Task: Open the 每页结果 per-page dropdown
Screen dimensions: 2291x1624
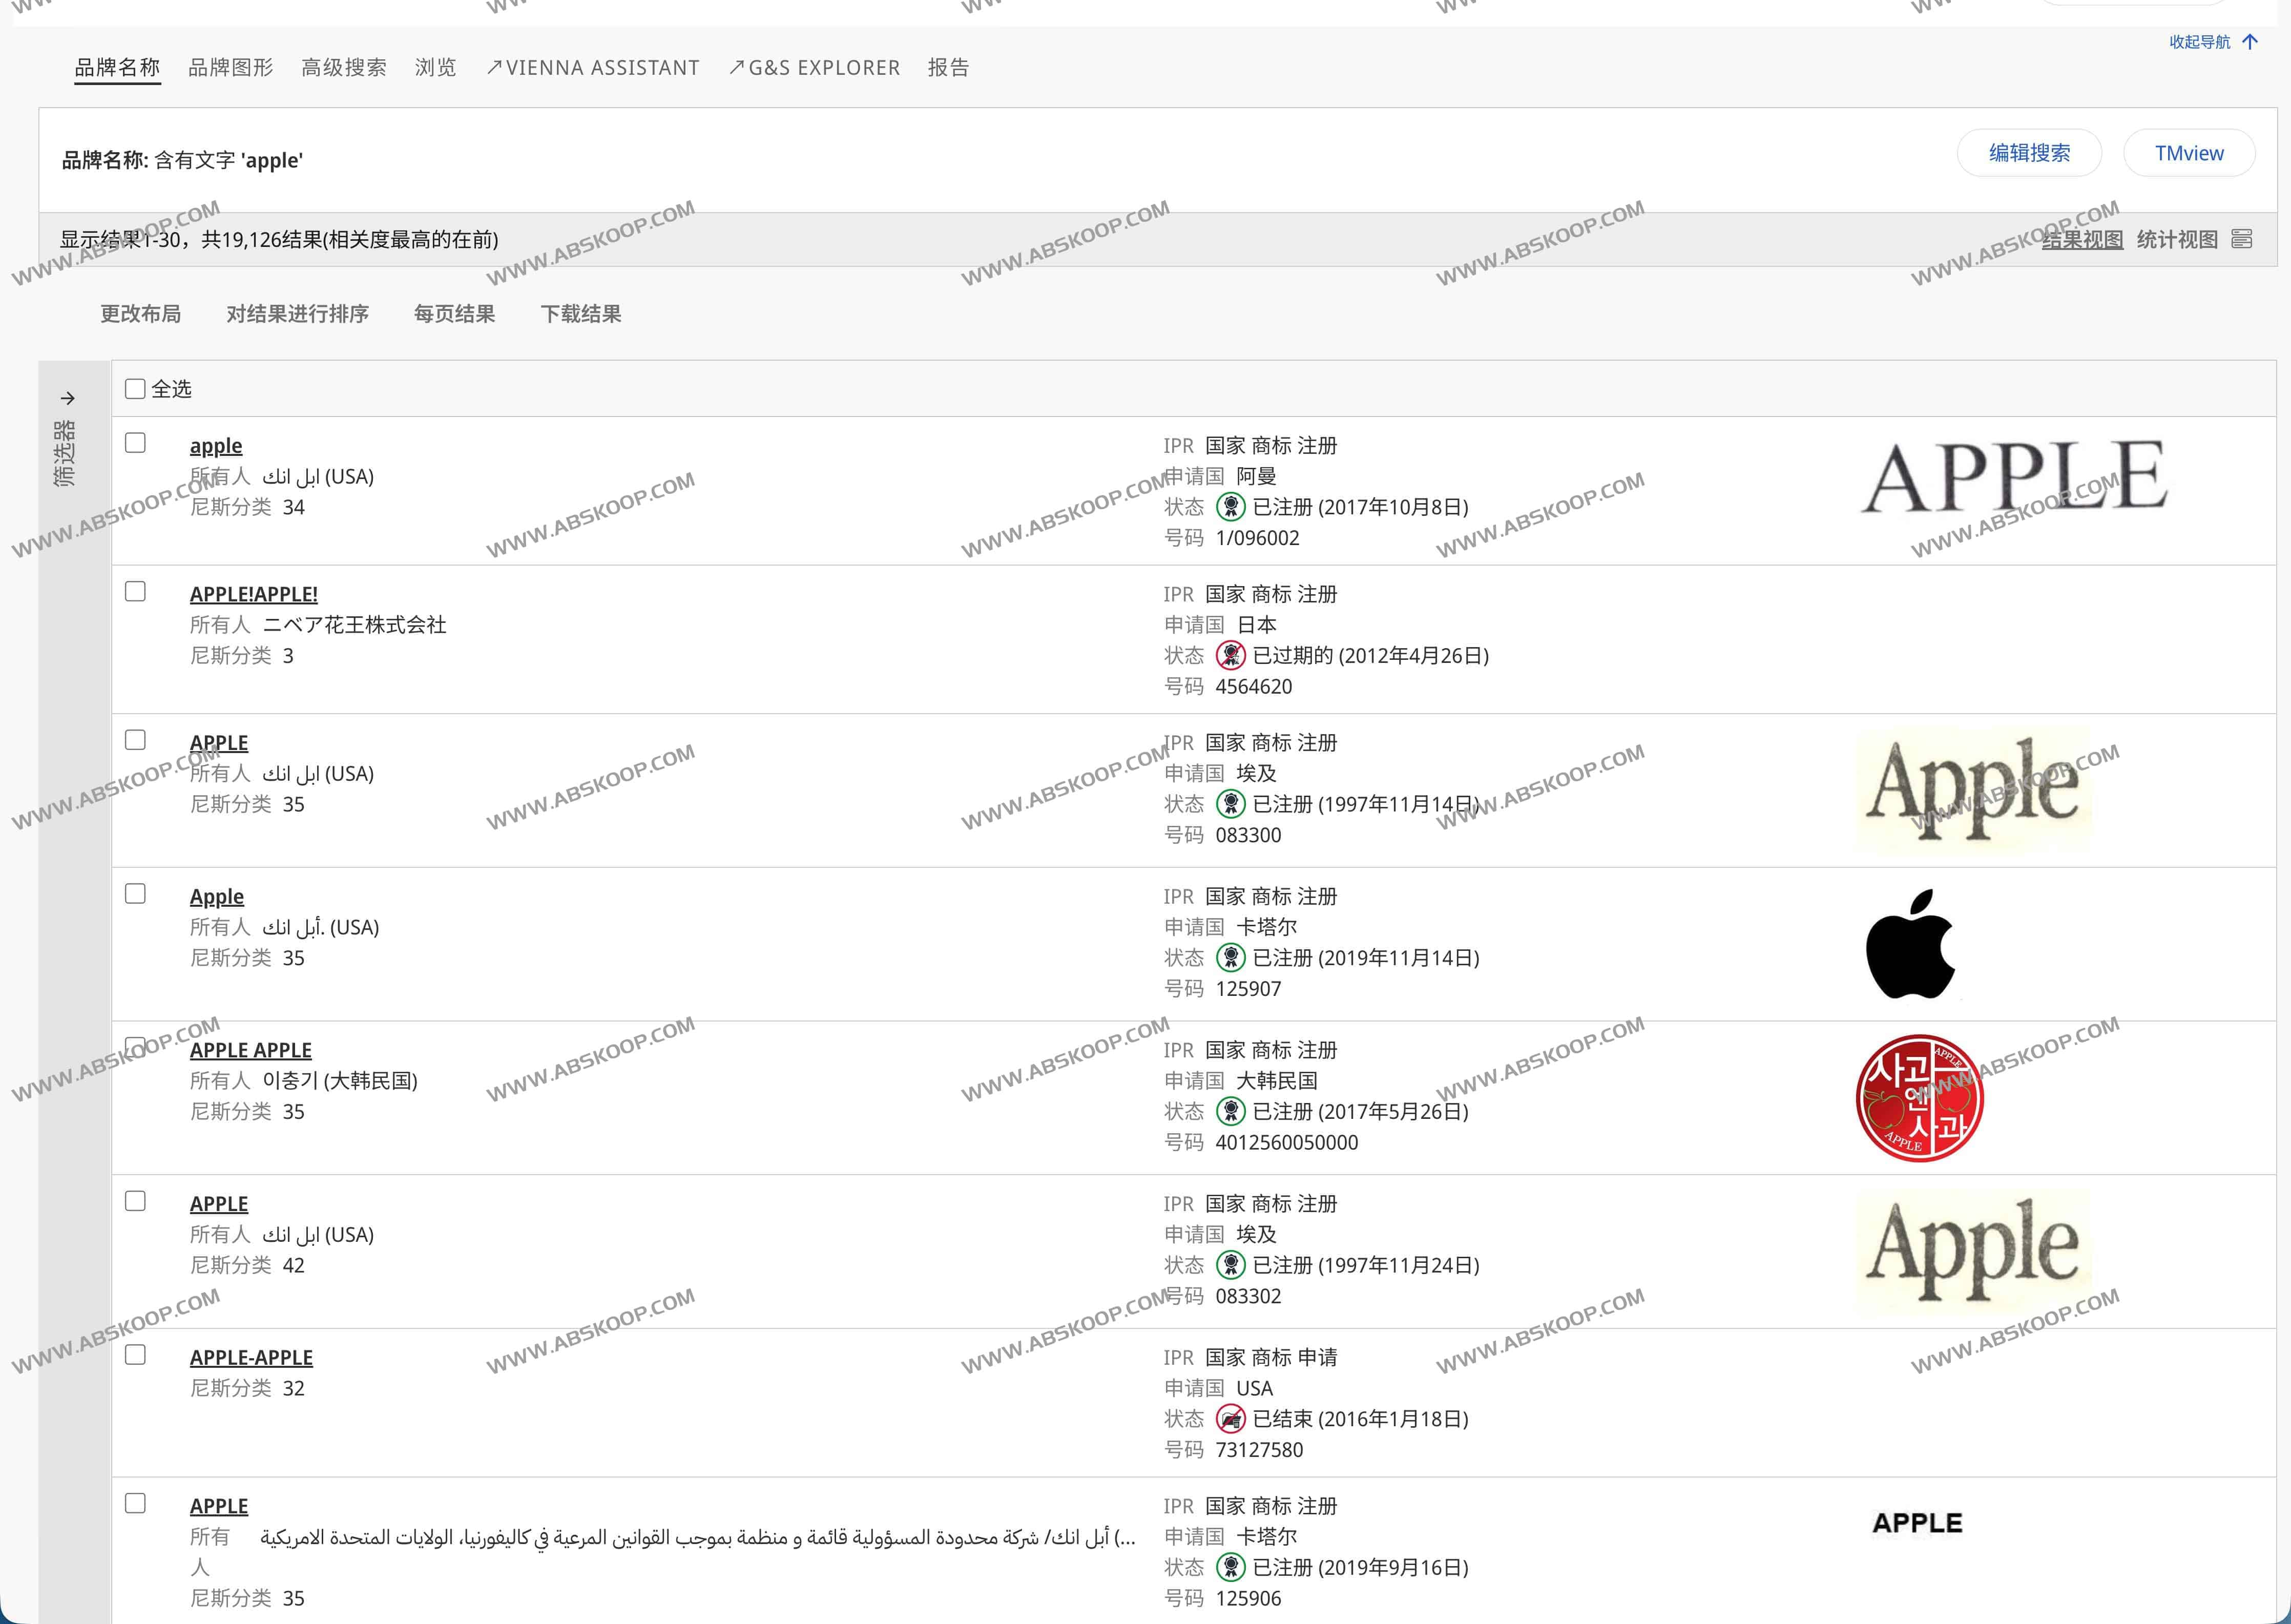Action: pos(454,314)
